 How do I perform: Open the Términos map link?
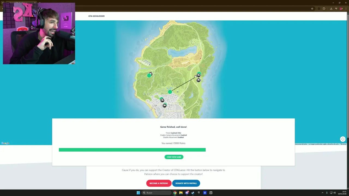pyautogui.click(x=343, y=144)
